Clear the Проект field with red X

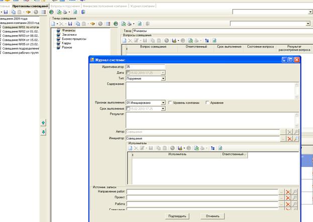(288, 198)
